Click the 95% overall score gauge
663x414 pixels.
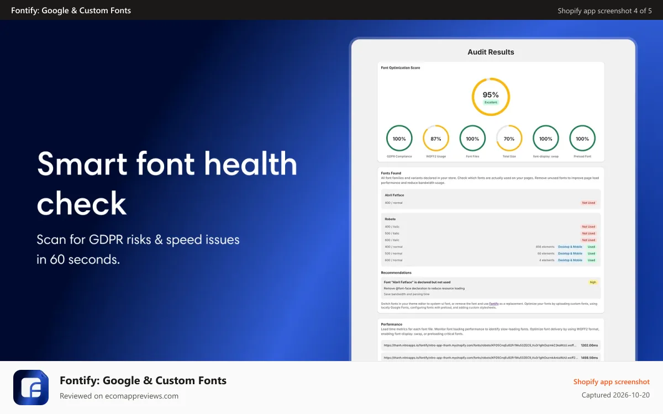click(x=491, y=97)
